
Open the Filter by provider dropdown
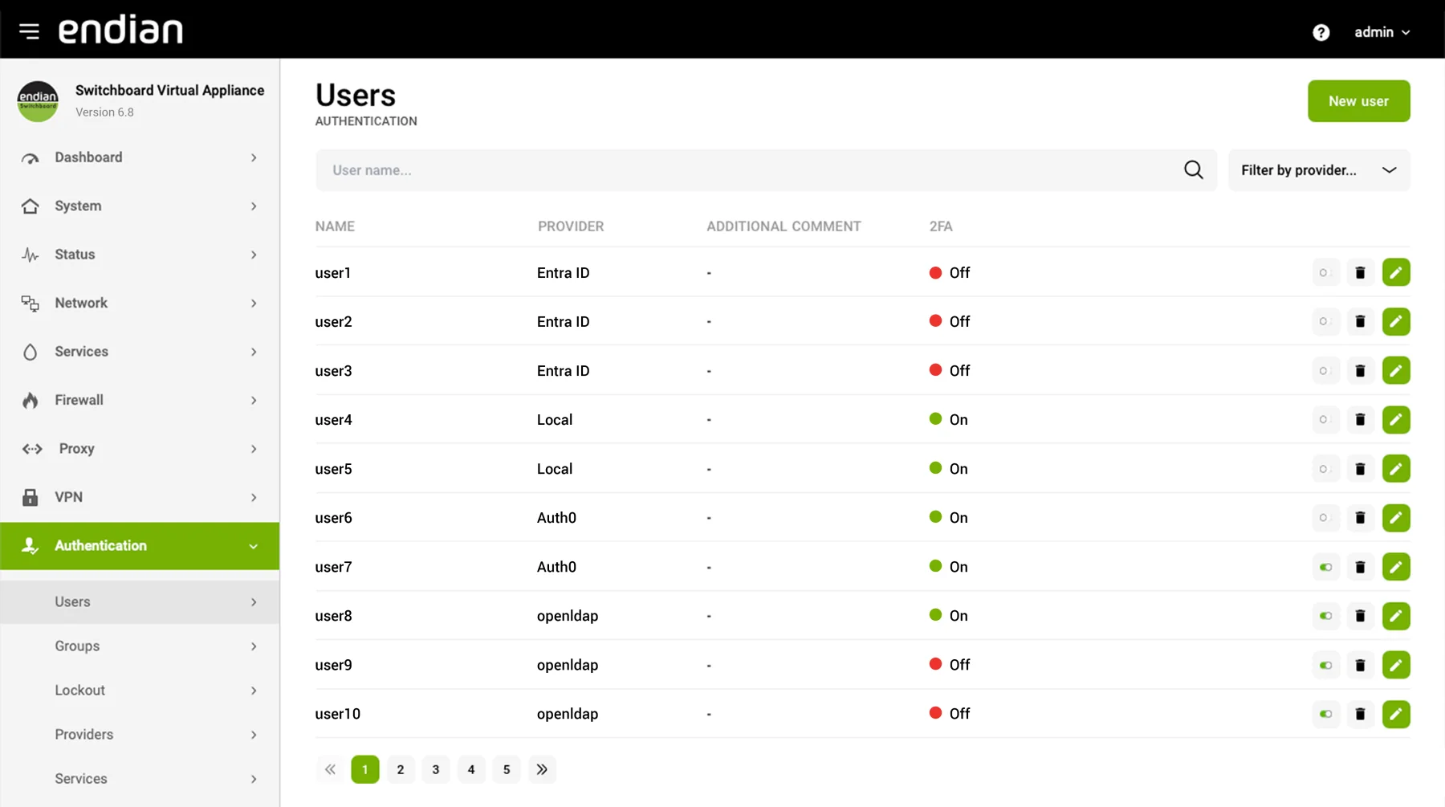tap(1319, 170)
